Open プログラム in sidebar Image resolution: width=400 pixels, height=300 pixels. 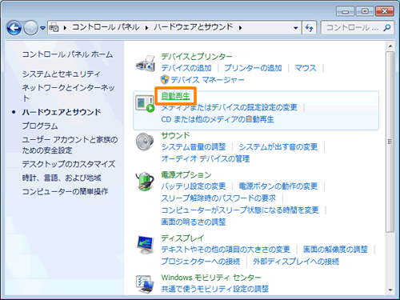[x=40, y=126]
